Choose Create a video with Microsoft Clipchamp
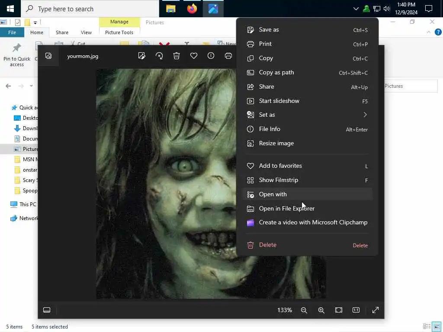Image resolution: width=443 pixels, height=332 pixels. (308, 223)
